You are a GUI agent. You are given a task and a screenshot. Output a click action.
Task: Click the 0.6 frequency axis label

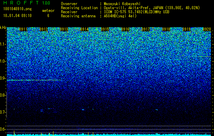[x=2, y=129]
